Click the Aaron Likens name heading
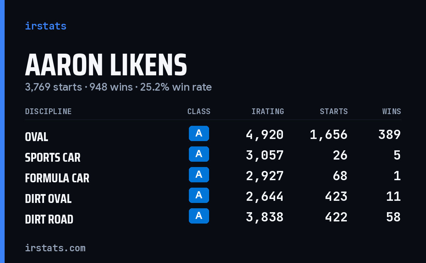Screen dimensions: 426x263 coord(106,65)
